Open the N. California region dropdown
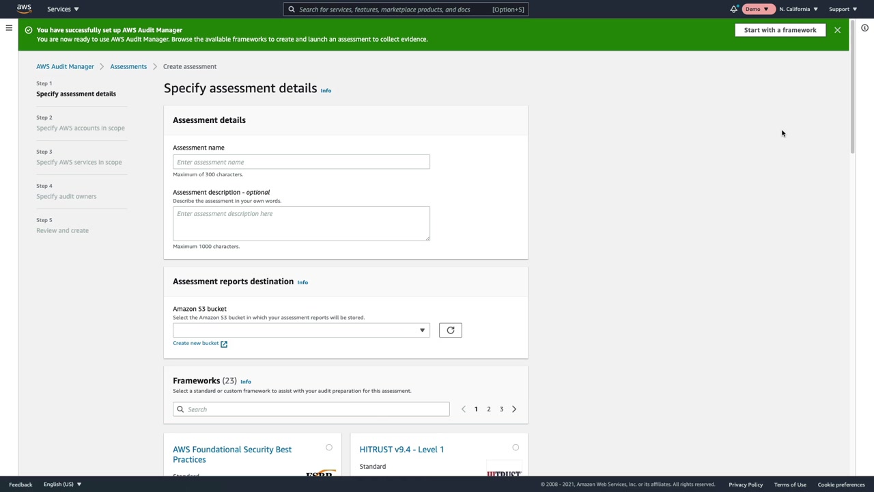The image size is (874, 492). [x=798, y=9]
